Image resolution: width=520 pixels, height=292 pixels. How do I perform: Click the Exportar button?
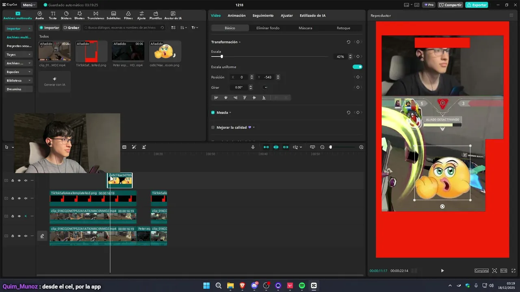pyautogui.click(x=477, y=5)
